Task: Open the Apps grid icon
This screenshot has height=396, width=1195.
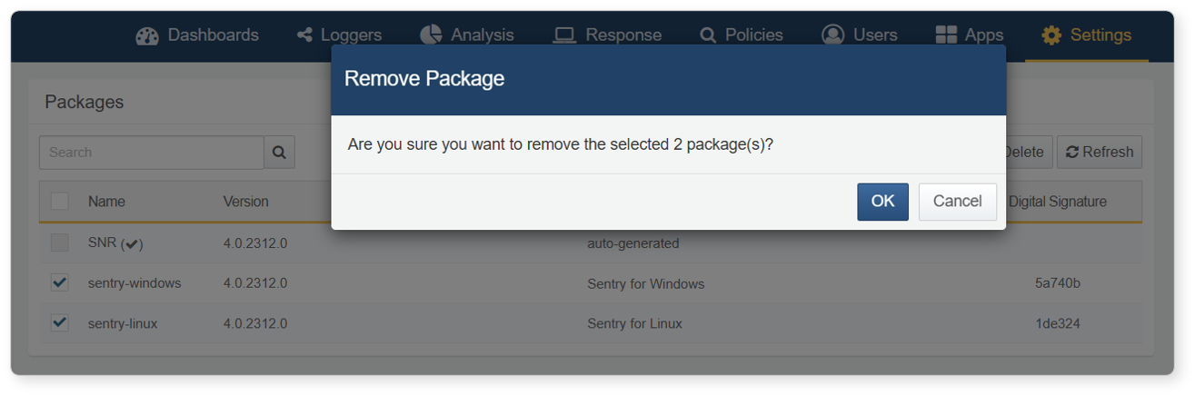Action: tap(946, 35)
